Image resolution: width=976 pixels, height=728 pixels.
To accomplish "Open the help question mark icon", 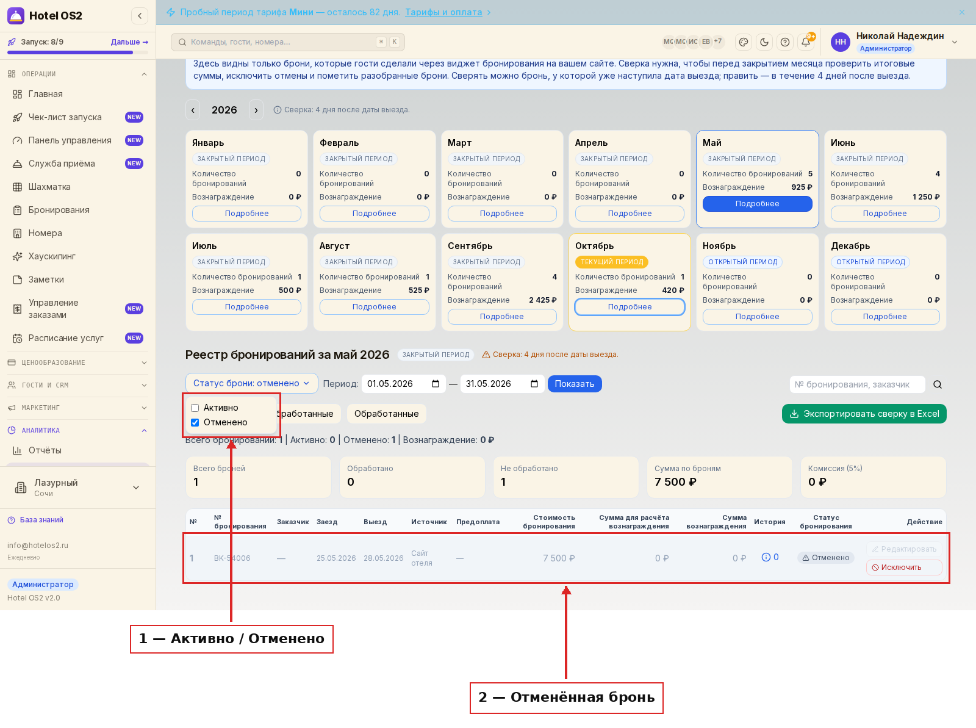I will point(785,42).
